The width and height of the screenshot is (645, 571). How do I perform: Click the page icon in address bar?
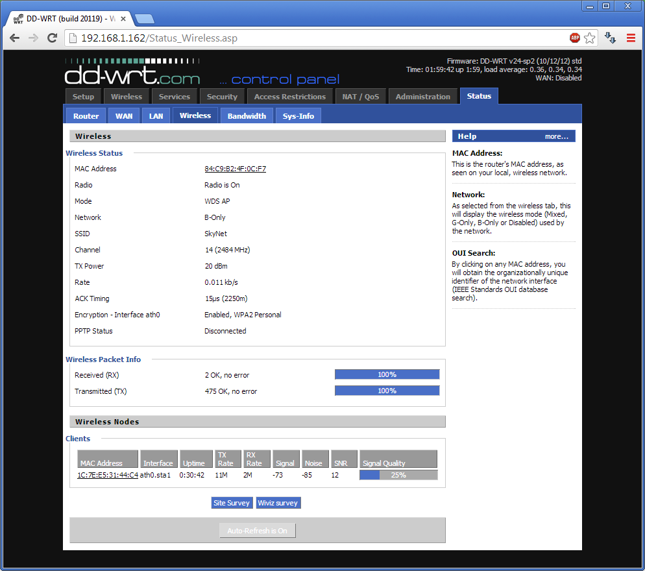(x=73, y=38)
